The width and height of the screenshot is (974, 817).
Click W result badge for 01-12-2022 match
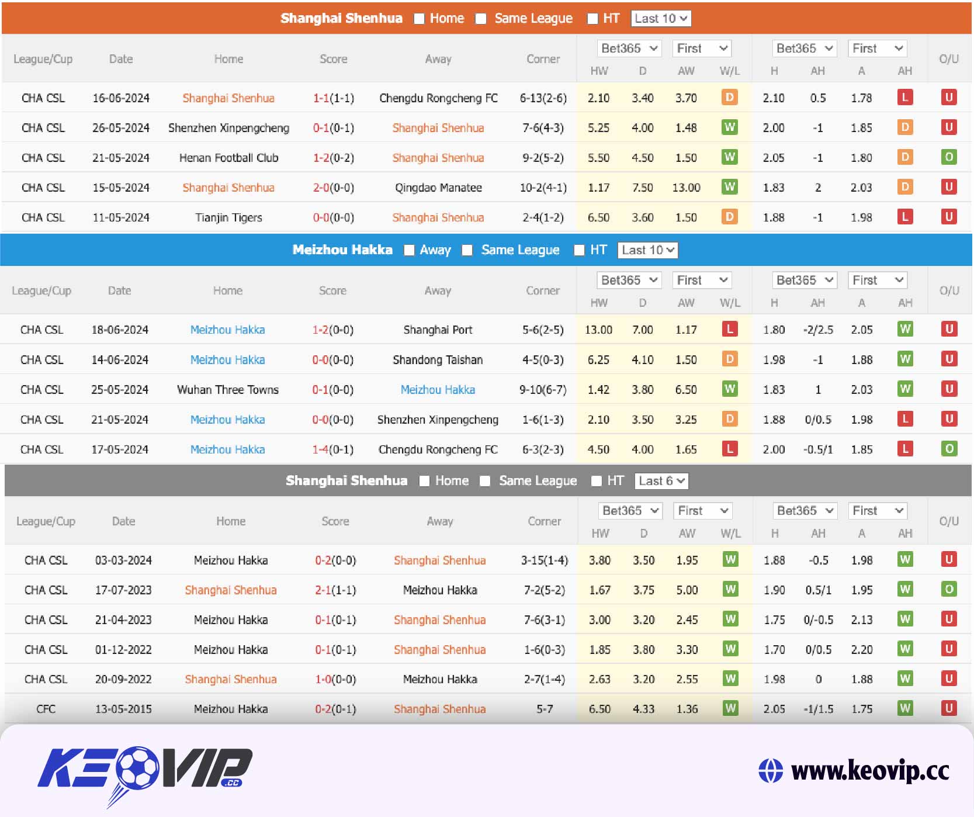coord(730,649)
